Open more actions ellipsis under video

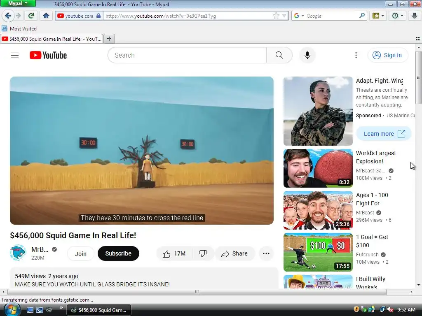[266, 253]
